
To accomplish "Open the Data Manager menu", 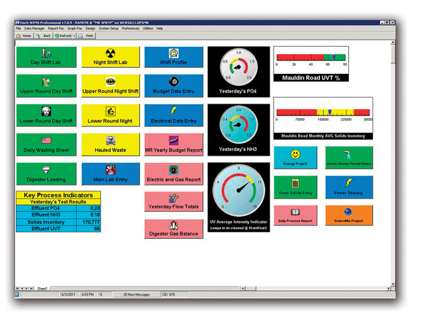I will [35, 28].
